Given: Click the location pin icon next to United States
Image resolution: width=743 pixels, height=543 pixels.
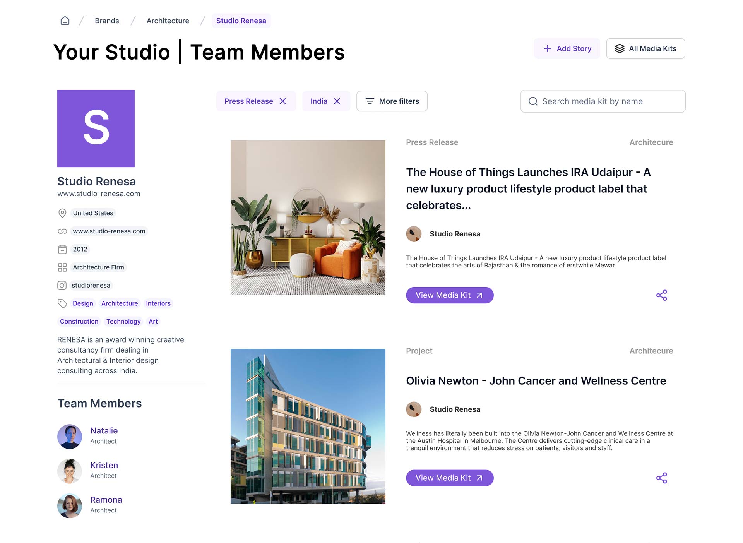Looking at the screenshot, I should pyautogui.click(x=62, y=213).
